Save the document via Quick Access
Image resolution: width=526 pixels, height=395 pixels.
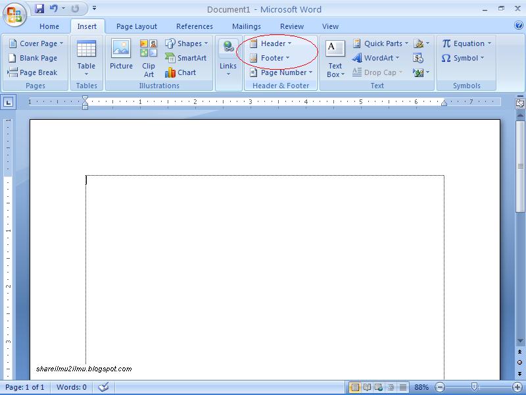(x=39, y=9)
